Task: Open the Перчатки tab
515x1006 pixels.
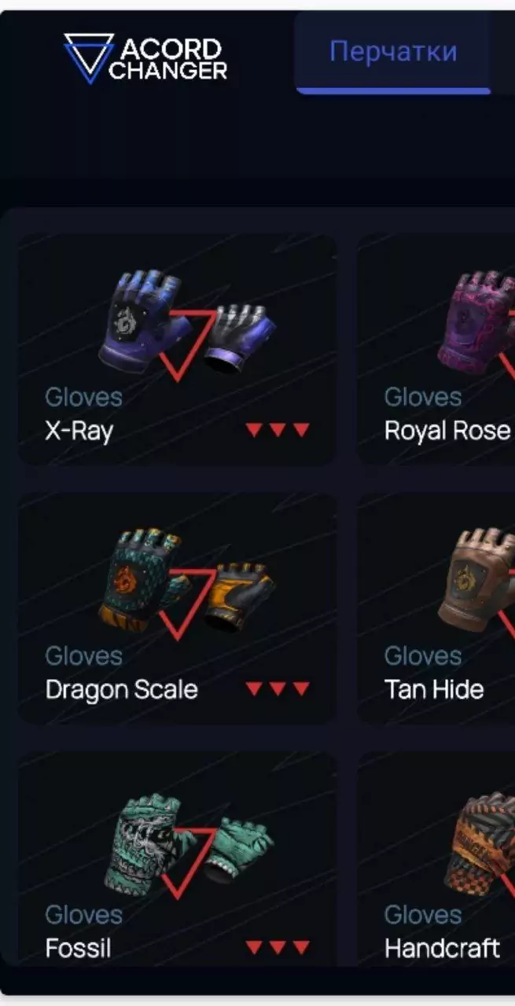Action: pyautogui.click(x=393, y=52)
